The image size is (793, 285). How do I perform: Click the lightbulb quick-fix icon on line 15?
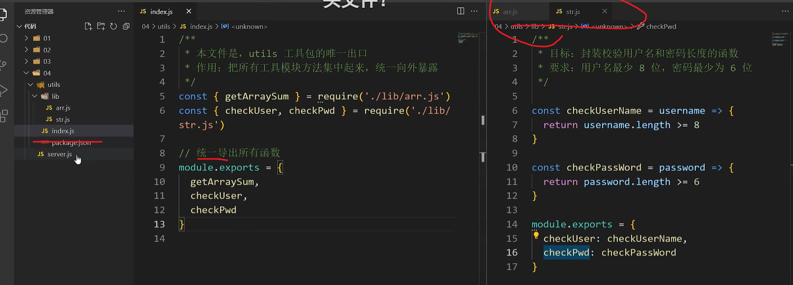[x=536, y=236]
